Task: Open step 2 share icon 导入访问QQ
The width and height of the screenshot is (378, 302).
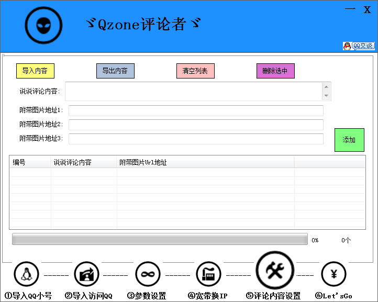Action: pos(86,274)
